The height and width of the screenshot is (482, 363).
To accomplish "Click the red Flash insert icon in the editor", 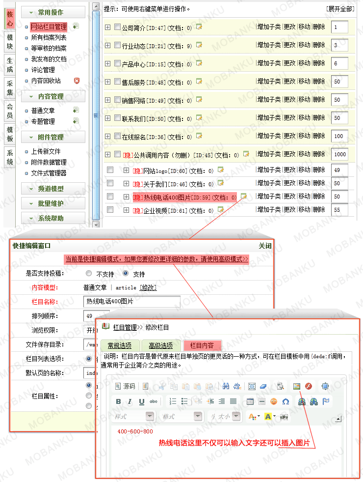I will (309, 386).
